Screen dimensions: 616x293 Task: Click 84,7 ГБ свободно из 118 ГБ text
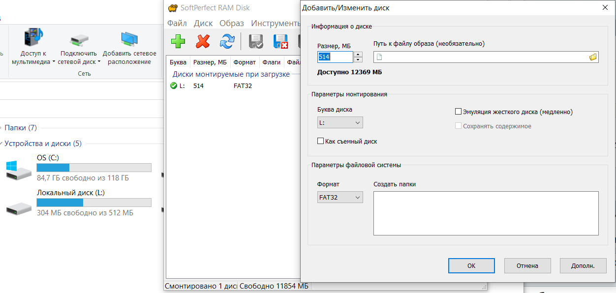click(83, 177)
